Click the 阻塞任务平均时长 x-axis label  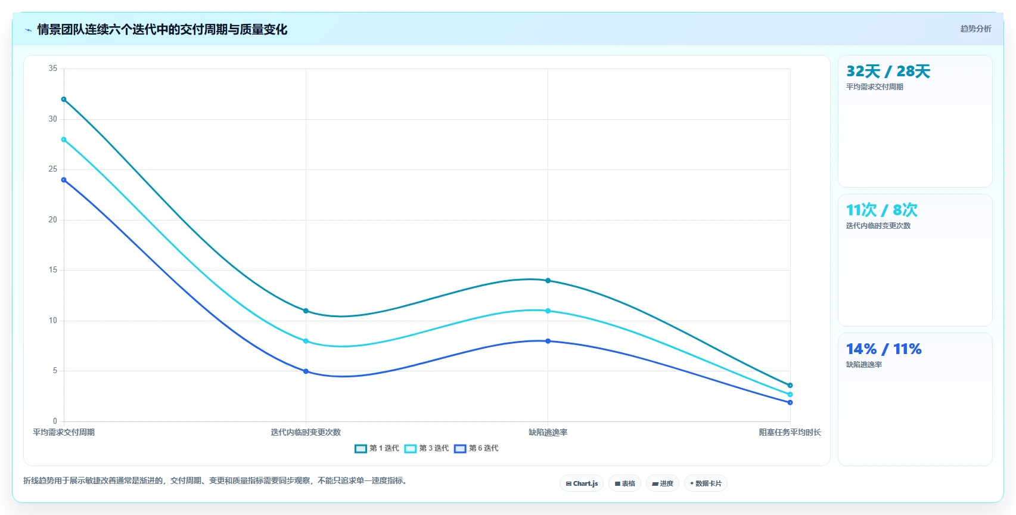tap(790, 433)
